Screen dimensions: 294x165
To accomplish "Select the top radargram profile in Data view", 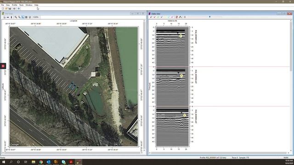I will (x=172, y=46).
